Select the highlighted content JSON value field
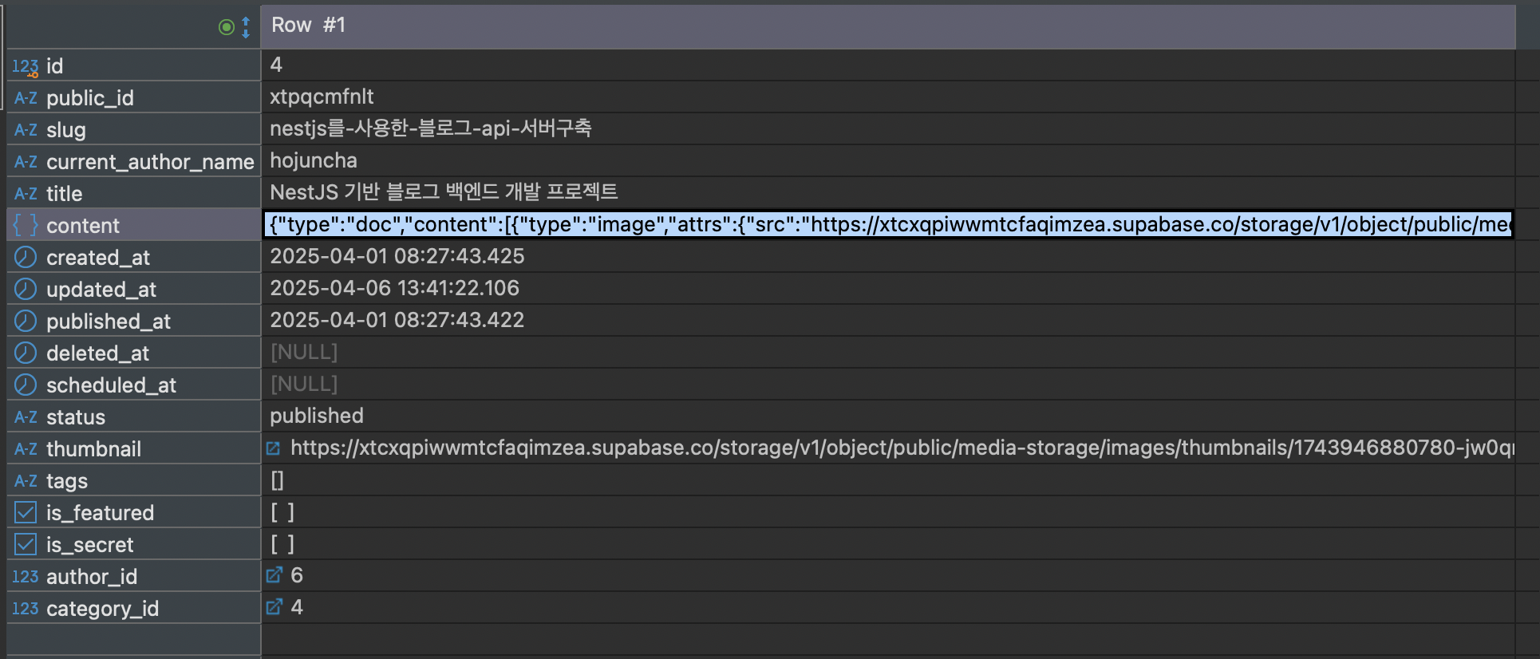The image size is (1540, 659). (888, 224)
